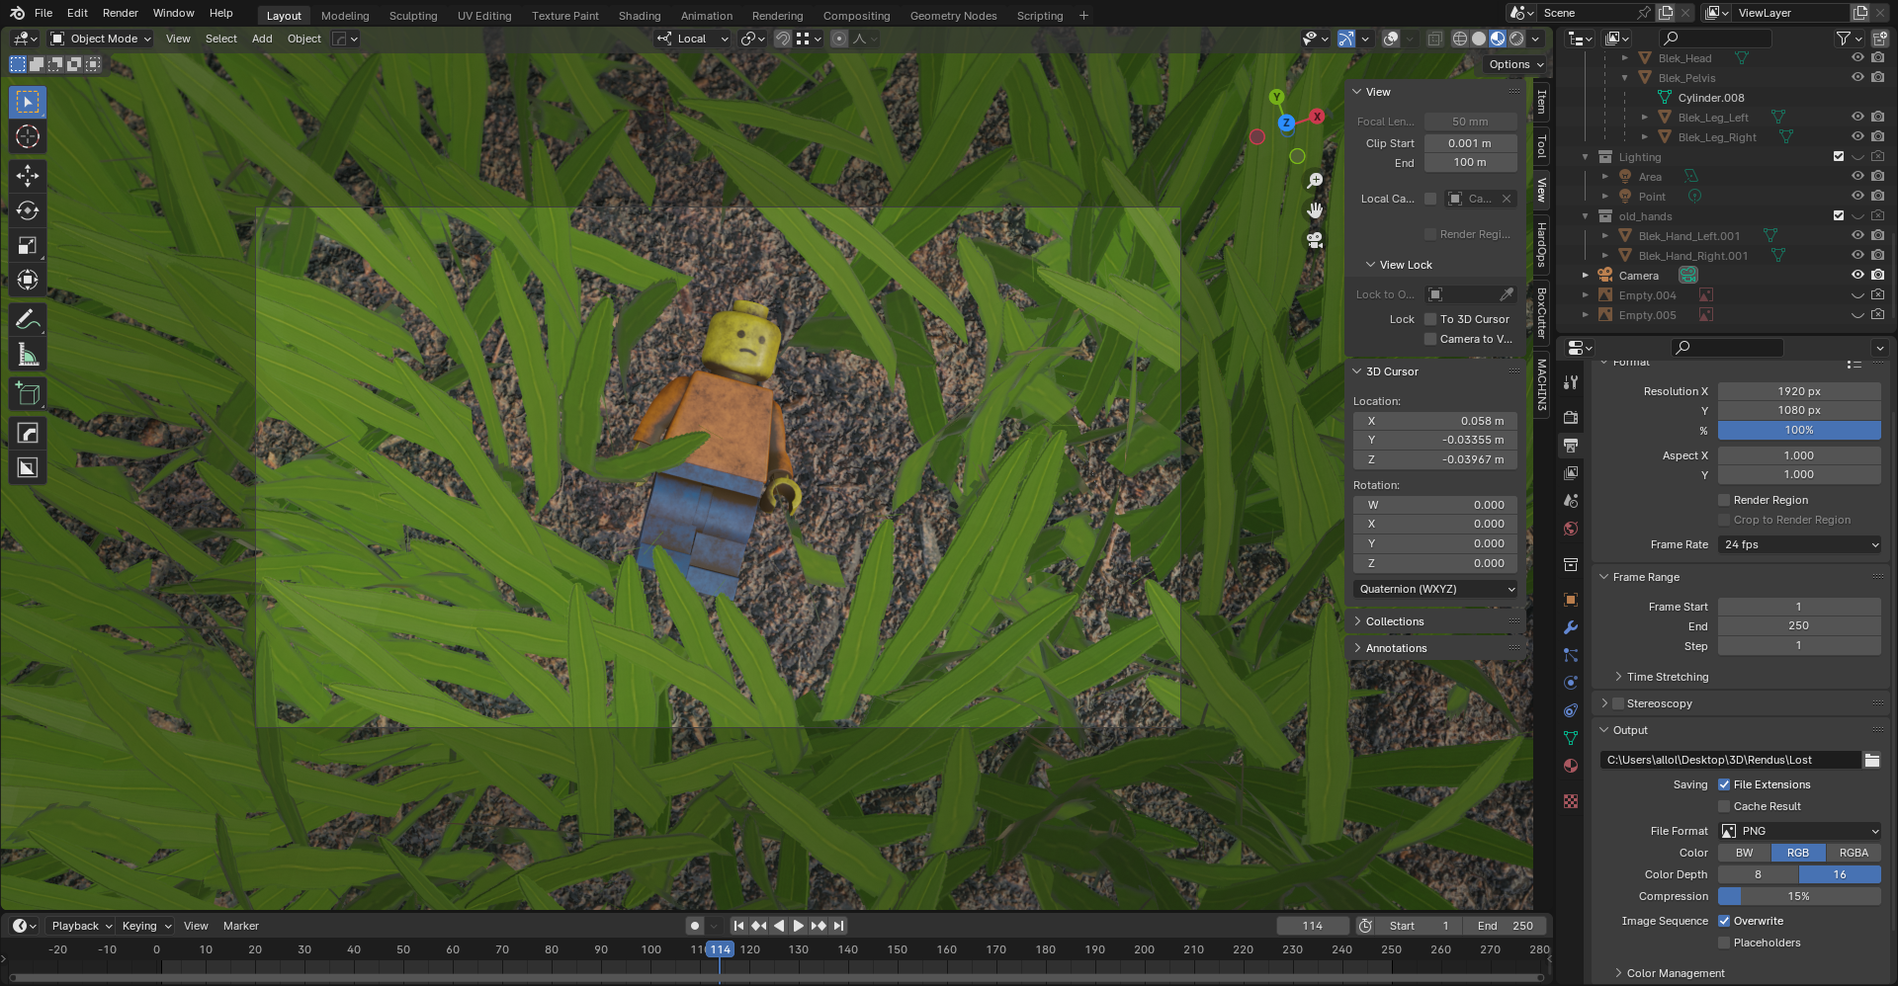Open timeline Marker menu
The image size is (1898, 986).
click(241, 926)
